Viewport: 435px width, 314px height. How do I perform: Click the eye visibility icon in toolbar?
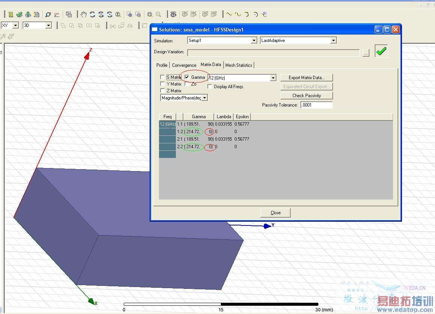point(173,15)
